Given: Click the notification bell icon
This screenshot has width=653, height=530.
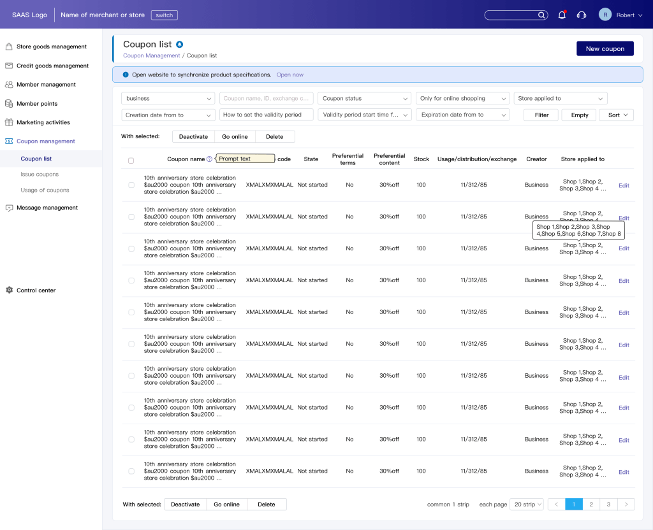Looking at the screenshot, I should click(x=562, y=15).
